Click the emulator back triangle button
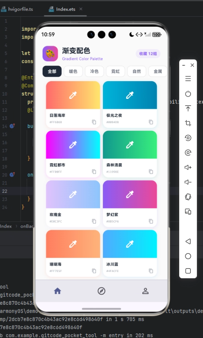The image size is (203, 338). point(188,241)
